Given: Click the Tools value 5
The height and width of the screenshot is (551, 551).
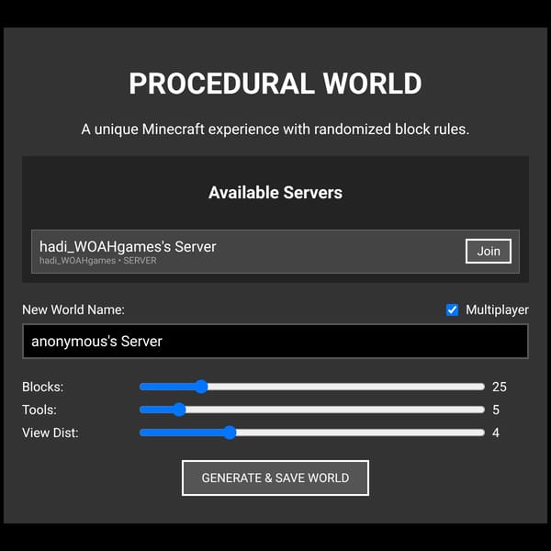Looking at the screenshot, I should point(496,410).
